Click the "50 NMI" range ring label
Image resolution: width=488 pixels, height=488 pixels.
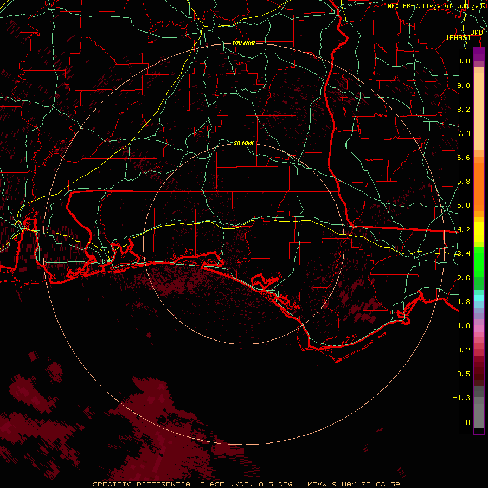243,143
